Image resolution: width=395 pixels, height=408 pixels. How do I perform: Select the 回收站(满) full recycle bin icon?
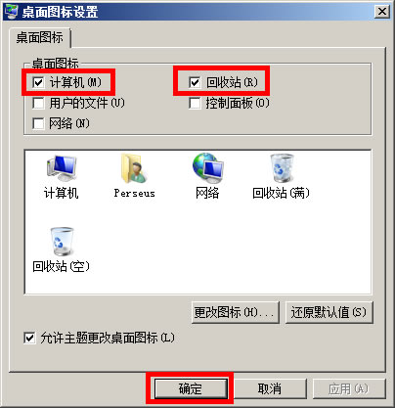[x=281, y=168]
